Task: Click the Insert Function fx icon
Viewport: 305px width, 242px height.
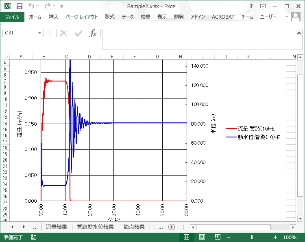Action: (x=93, y=33)
